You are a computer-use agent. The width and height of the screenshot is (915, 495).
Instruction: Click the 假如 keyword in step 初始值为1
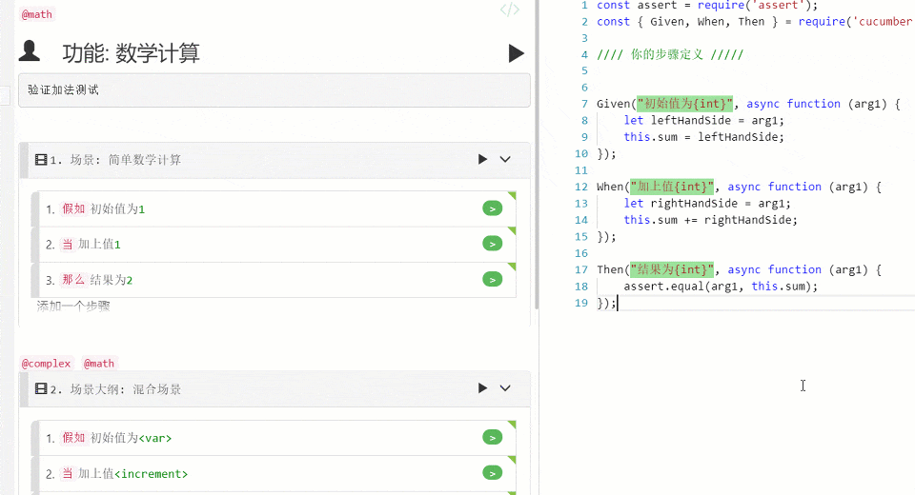point(73,208)
